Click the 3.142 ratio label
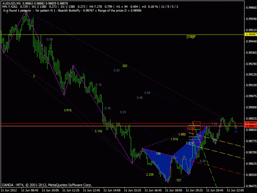The width and height of the screenshot is (257, 193). 98,131
